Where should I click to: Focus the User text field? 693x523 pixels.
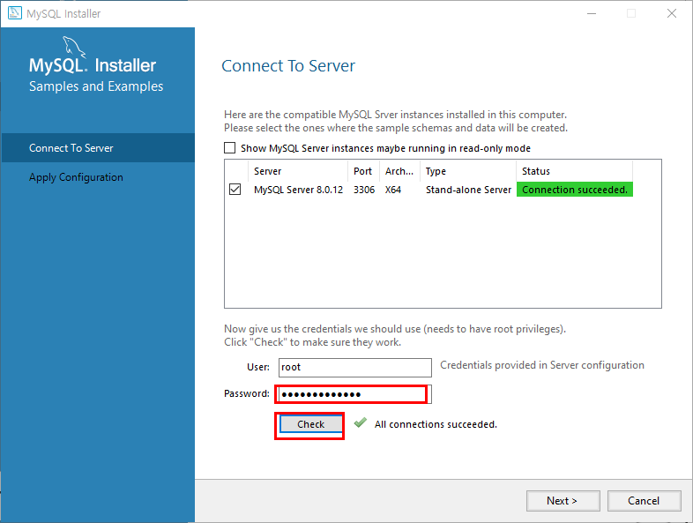click(x=355, y=368)
